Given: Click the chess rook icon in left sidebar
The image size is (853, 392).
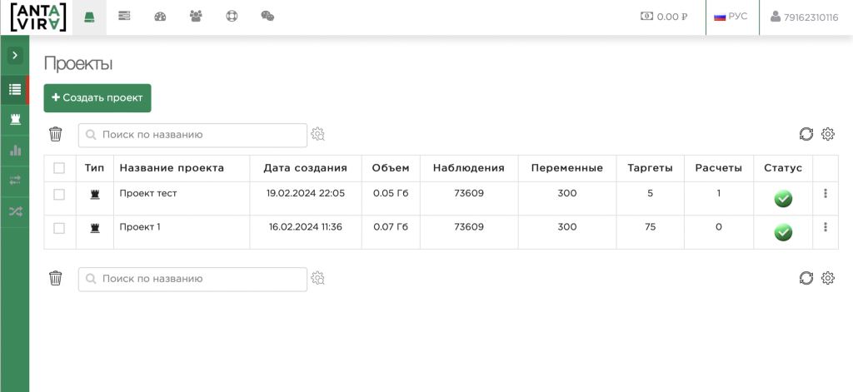Looking at the screenshot, I should tap(15, 119).
